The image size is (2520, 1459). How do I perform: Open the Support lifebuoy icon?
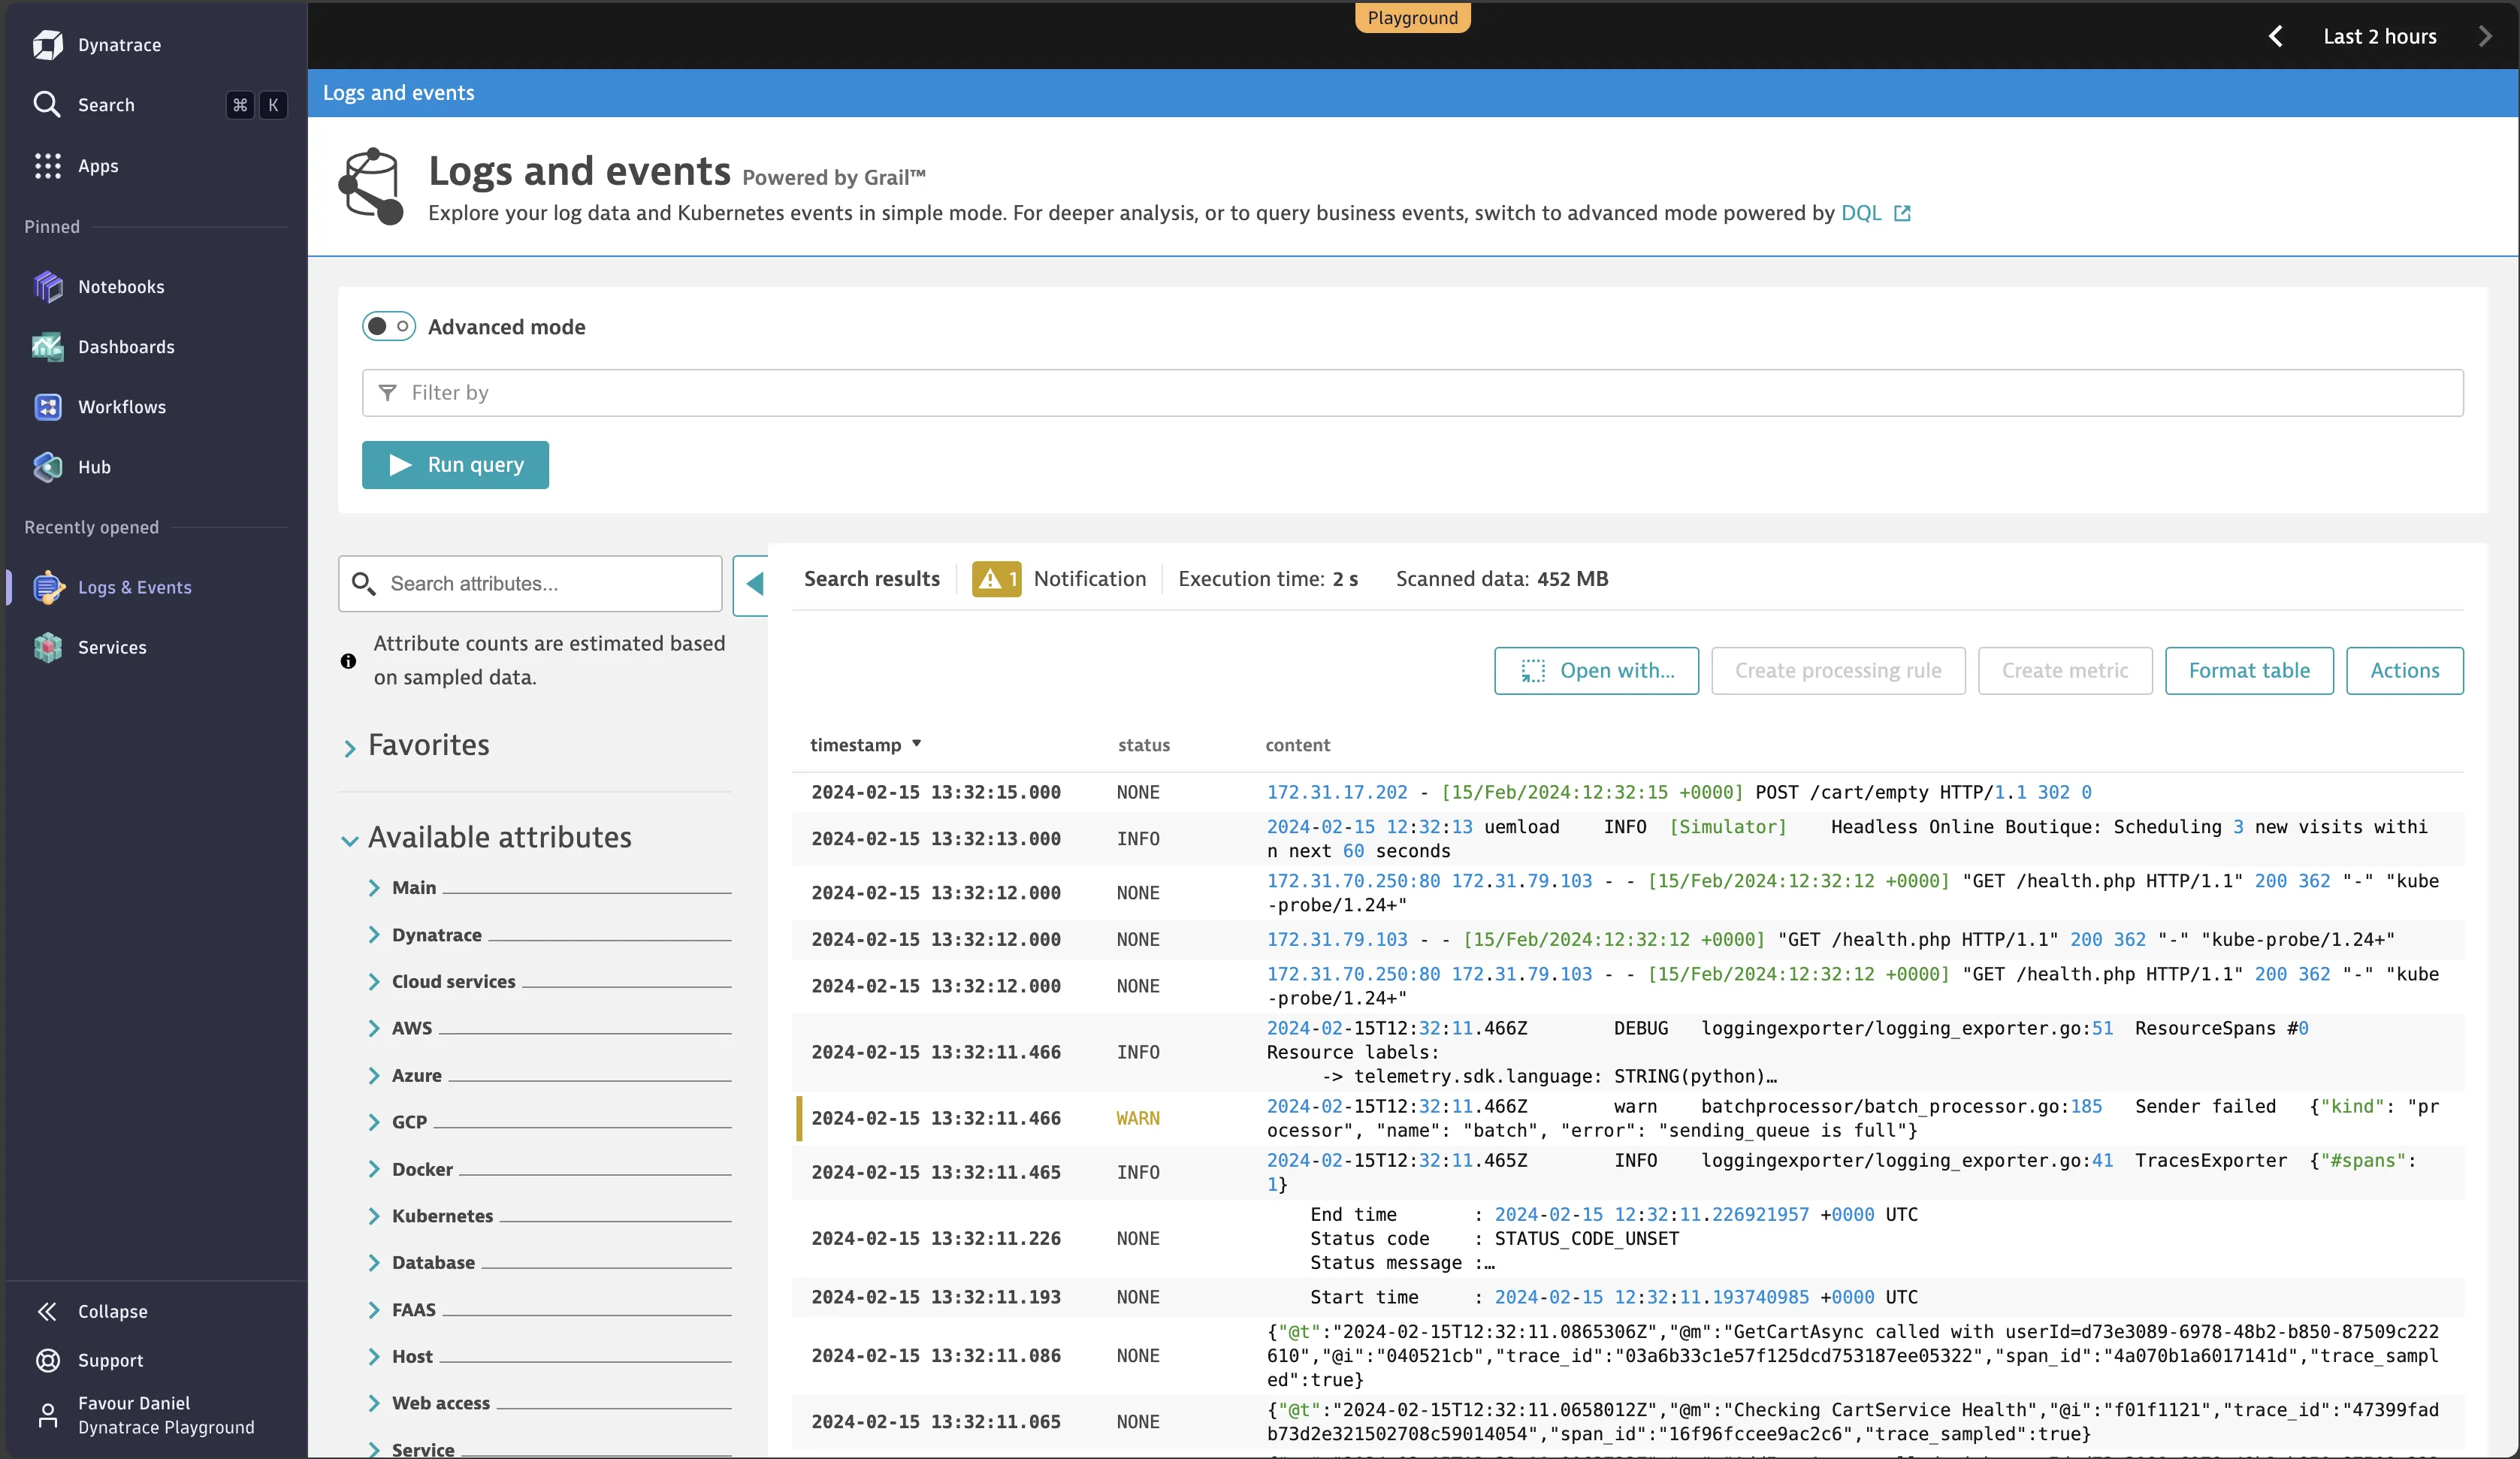[x=47, y=1360]
